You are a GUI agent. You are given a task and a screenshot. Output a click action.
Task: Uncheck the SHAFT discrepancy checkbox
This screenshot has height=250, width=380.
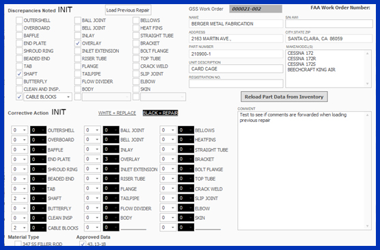click(x=19, y=74)
